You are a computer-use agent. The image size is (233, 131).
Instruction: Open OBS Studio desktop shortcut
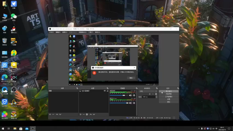pos(14,91)
